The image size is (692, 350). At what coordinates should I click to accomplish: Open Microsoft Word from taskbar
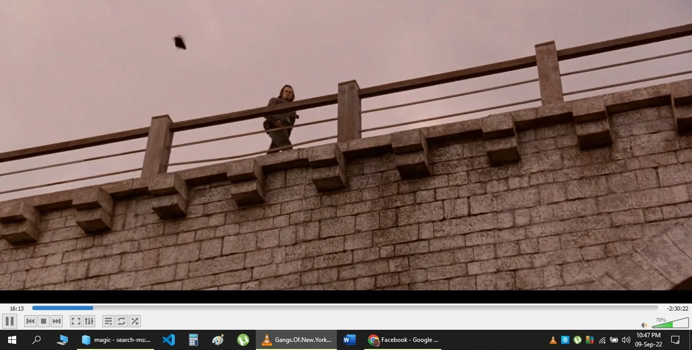coord(350,340)
